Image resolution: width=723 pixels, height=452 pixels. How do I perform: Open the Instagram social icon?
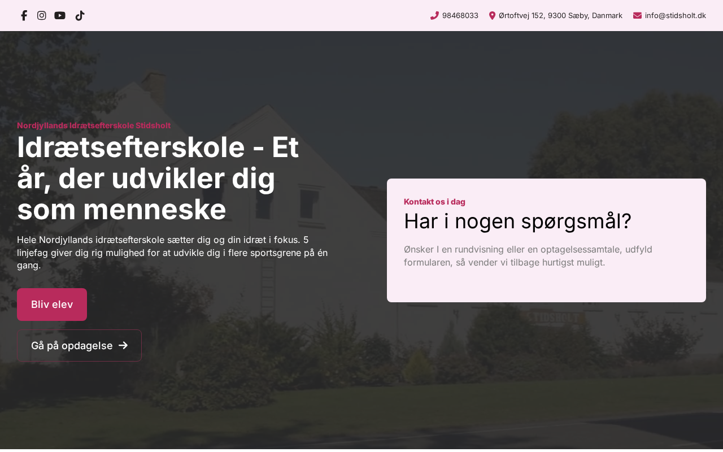[41, 15]
